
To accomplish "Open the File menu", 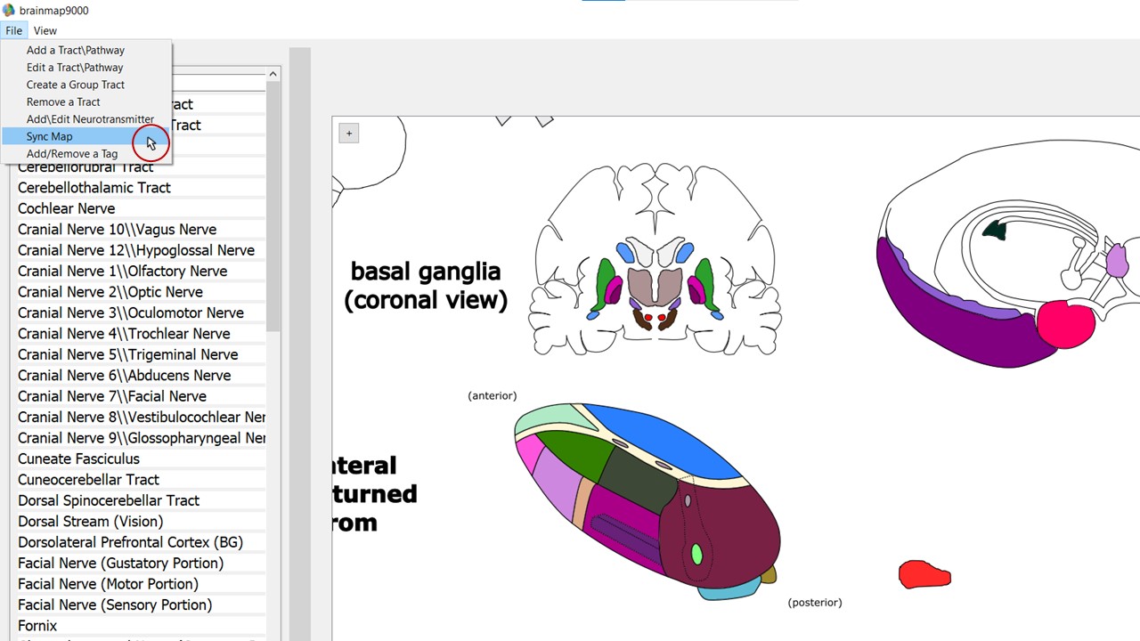I will 13,30.
